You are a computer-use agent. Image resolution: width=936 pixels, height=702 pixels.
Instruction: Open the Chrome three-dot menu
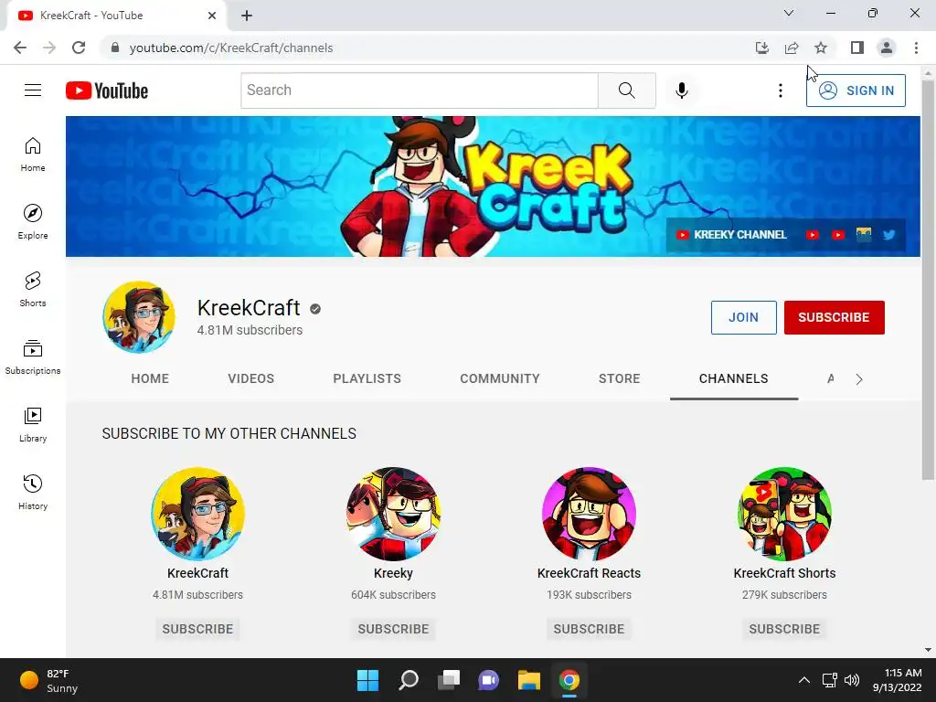click(916, 48)
